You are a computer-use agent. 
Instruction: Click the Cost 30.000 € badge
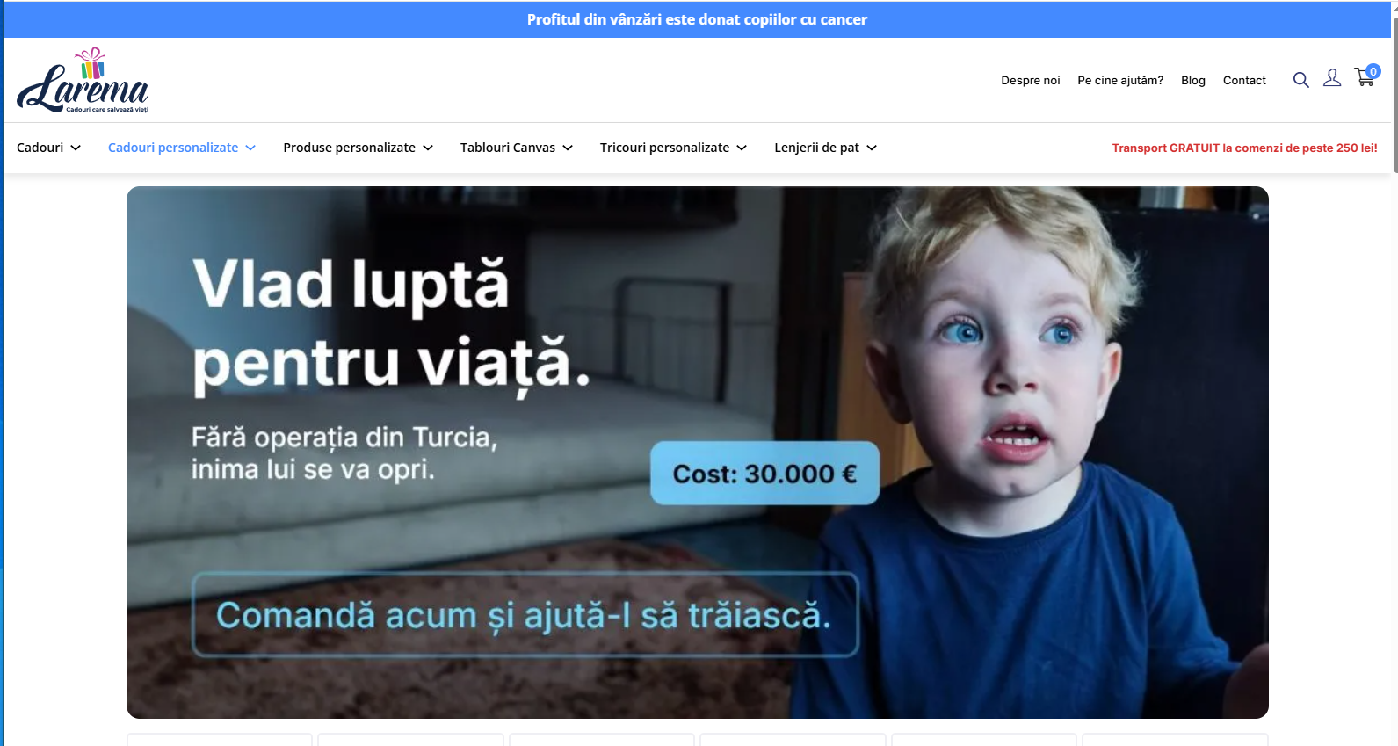[x=764, y=474]
